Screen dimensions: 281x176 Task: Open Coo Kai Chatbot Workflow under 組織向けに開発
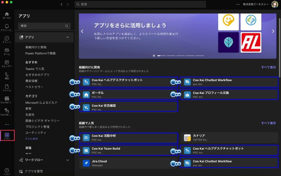[229, 82]
